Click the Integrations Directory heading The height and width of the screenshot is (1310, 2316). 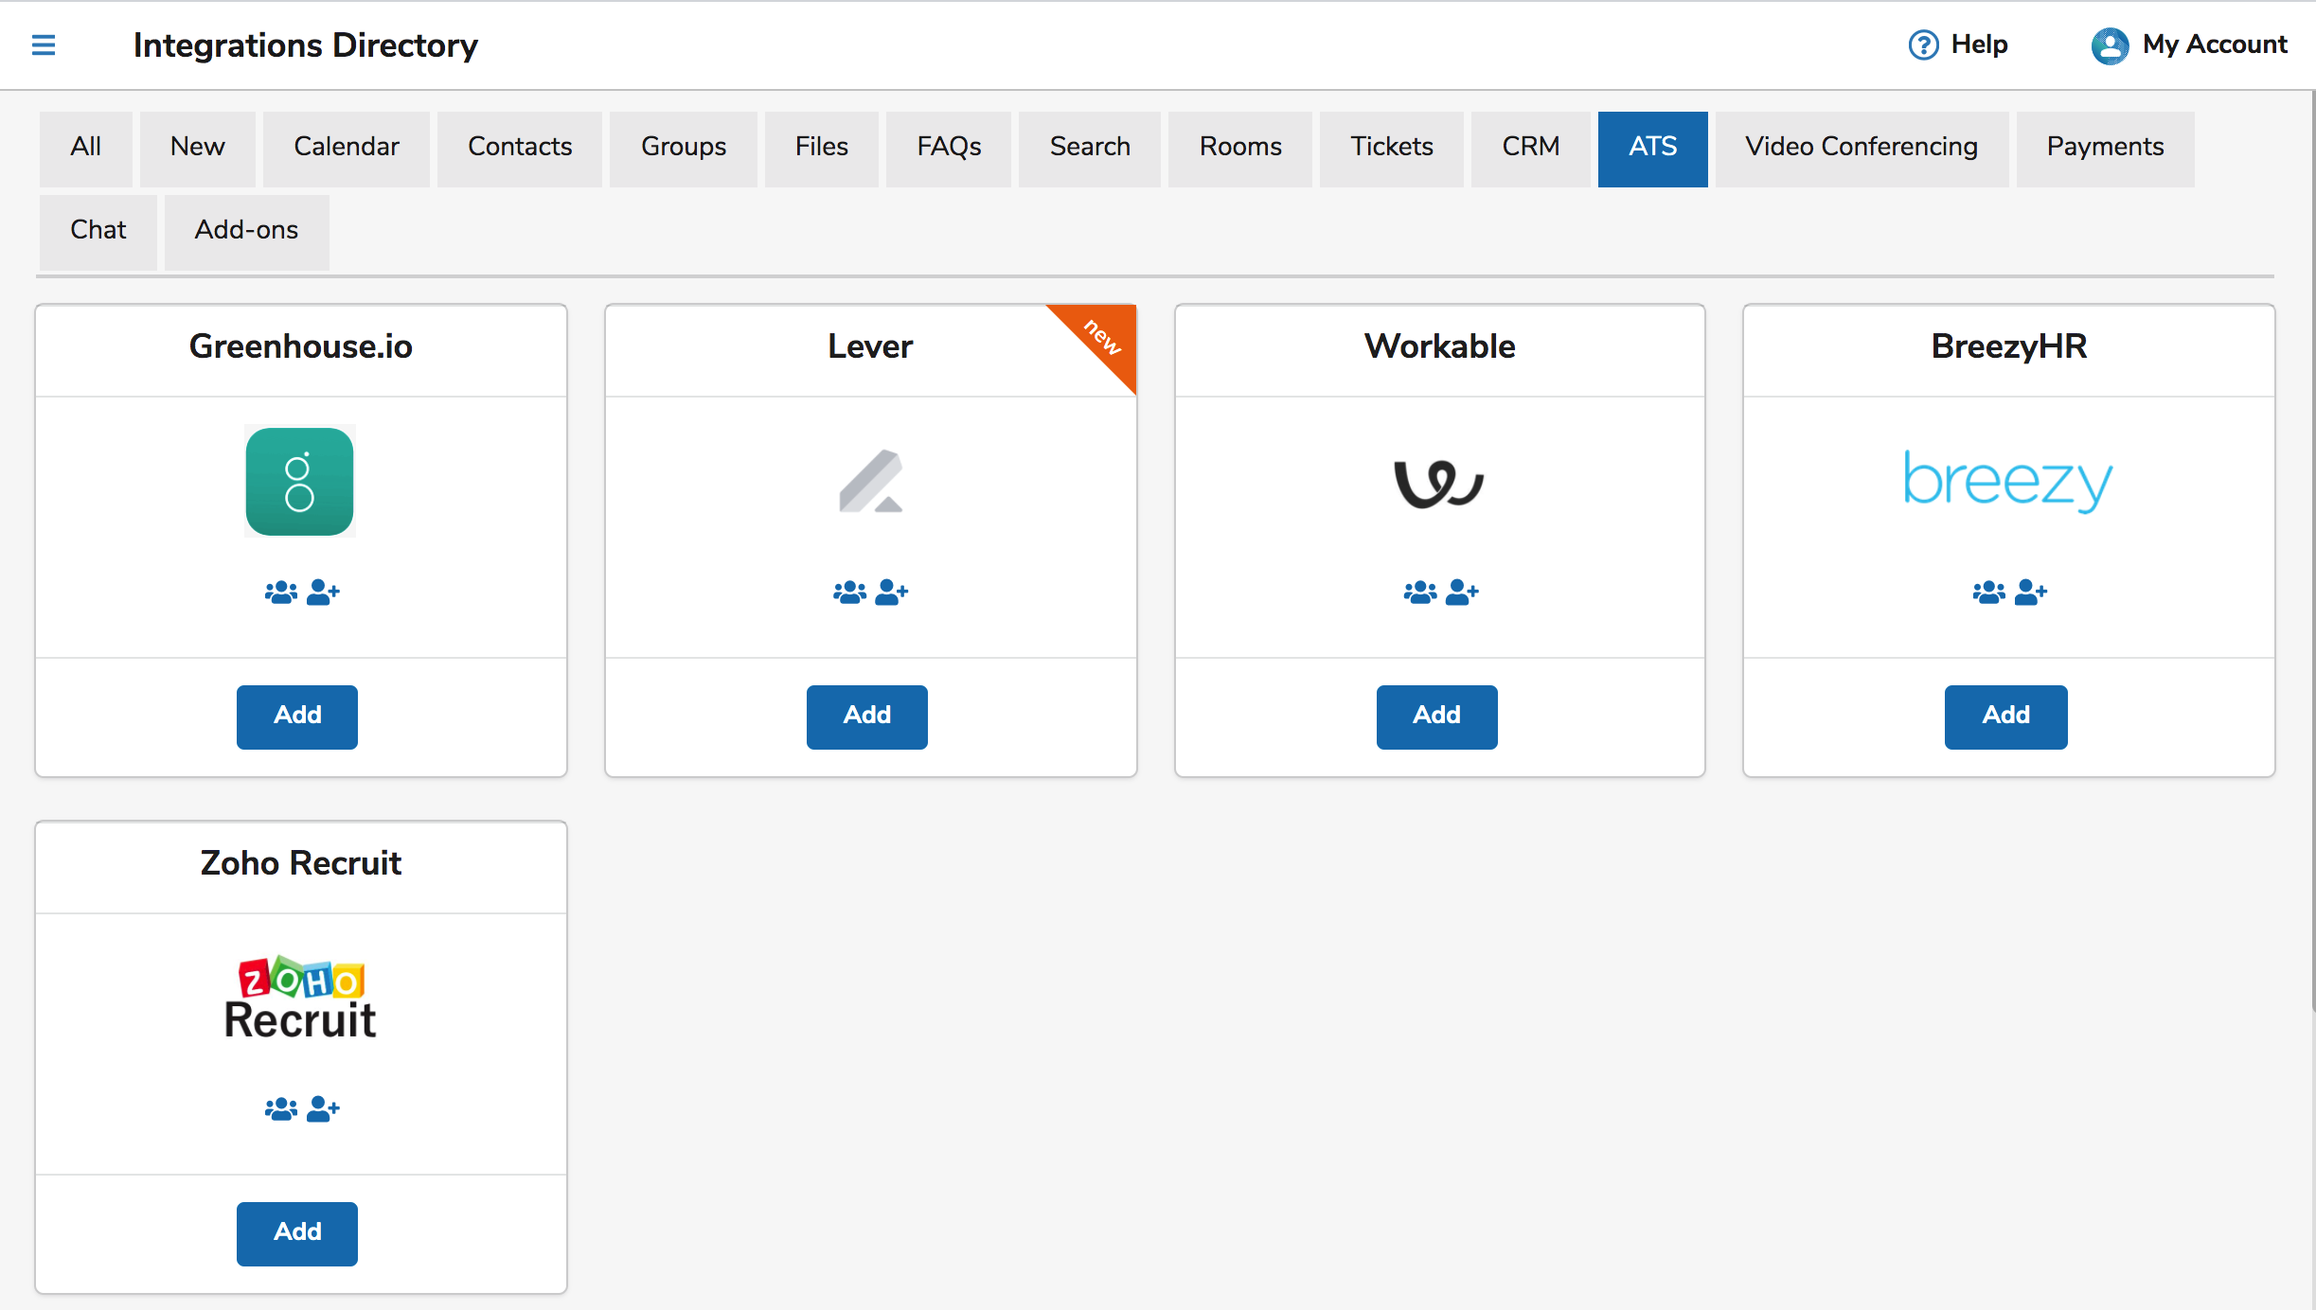[x=306, y=45]
